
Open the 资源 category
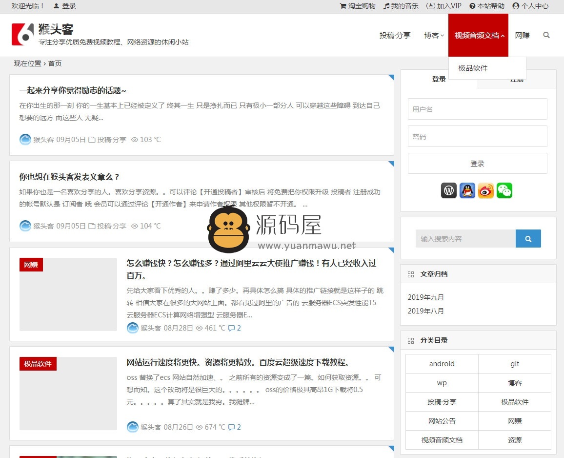[x=515, y=440]
